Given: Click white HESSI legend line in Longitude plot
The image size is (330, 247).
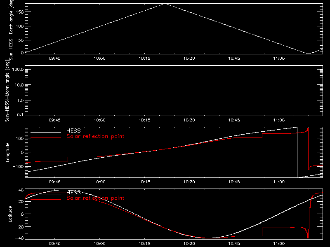Looking at the screenshot, I should [x=46, y=132].
